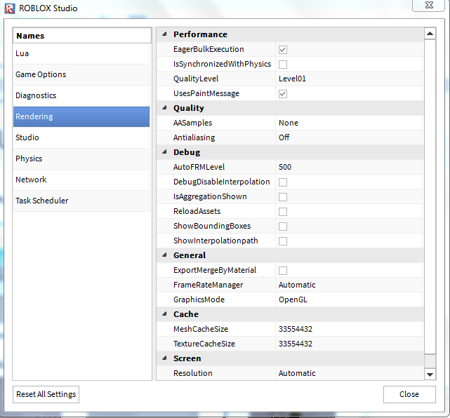
Task: Open the QualityLevel Level01 dropdown value
Action: tap(350, 79)
